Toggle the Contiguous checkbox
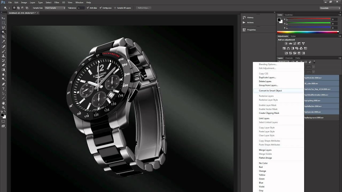342x192 pixels. point(101,8)
